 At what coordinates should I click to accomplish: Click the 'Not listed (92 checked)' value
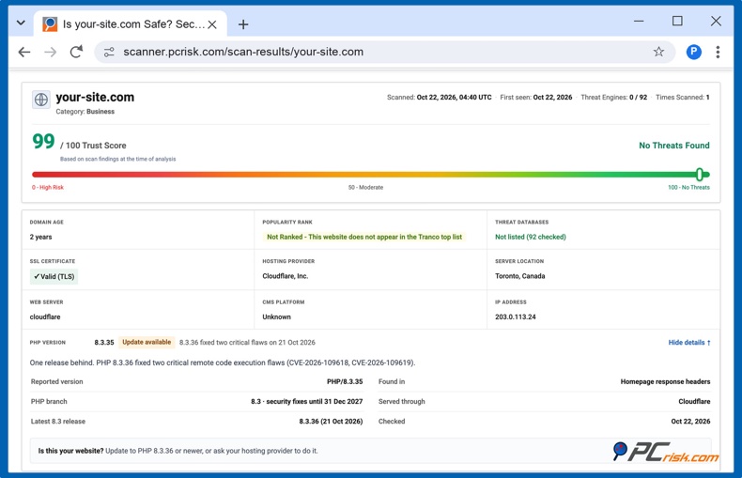[x=531, y=237]
